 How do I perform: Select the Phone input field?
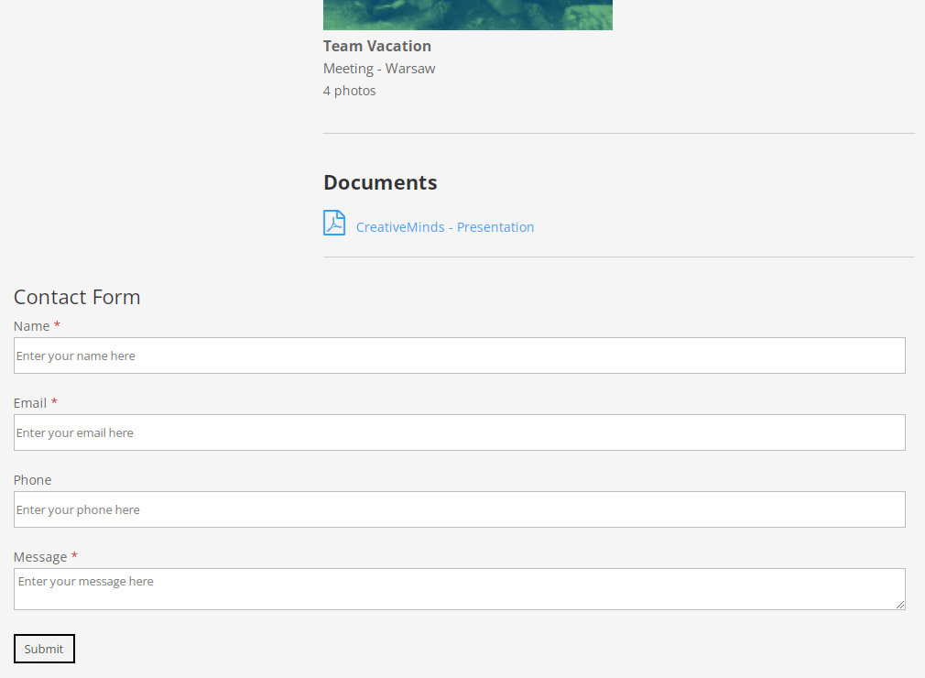tap(459, 509)
